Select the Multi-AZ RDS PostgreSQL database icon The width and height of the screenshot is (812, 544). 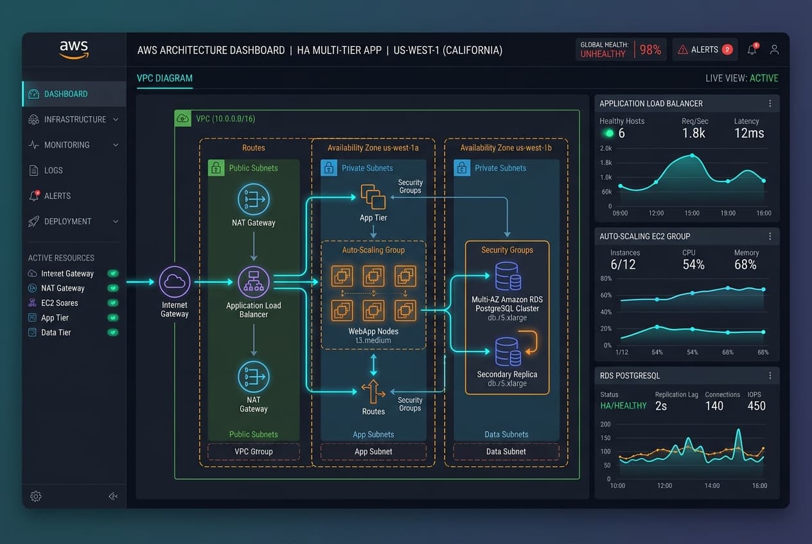click(x=507, y=276)
